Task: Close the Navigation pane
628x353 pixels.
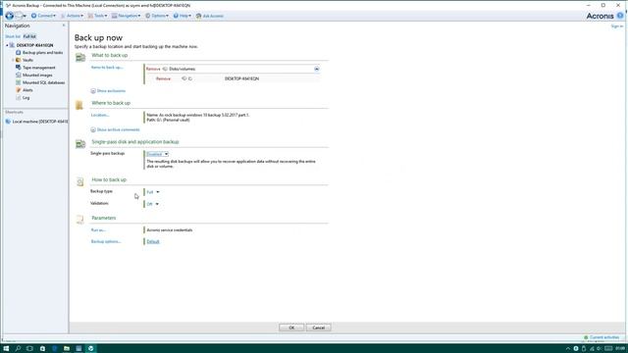Action: [x=64, y=25]
